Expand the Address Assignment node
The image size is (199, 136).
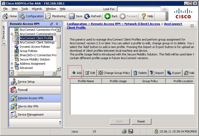point(12,64)
